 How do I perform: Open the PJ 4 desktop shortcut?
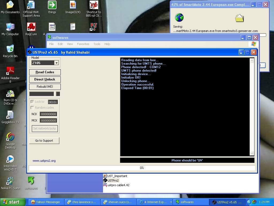point(94,27)
